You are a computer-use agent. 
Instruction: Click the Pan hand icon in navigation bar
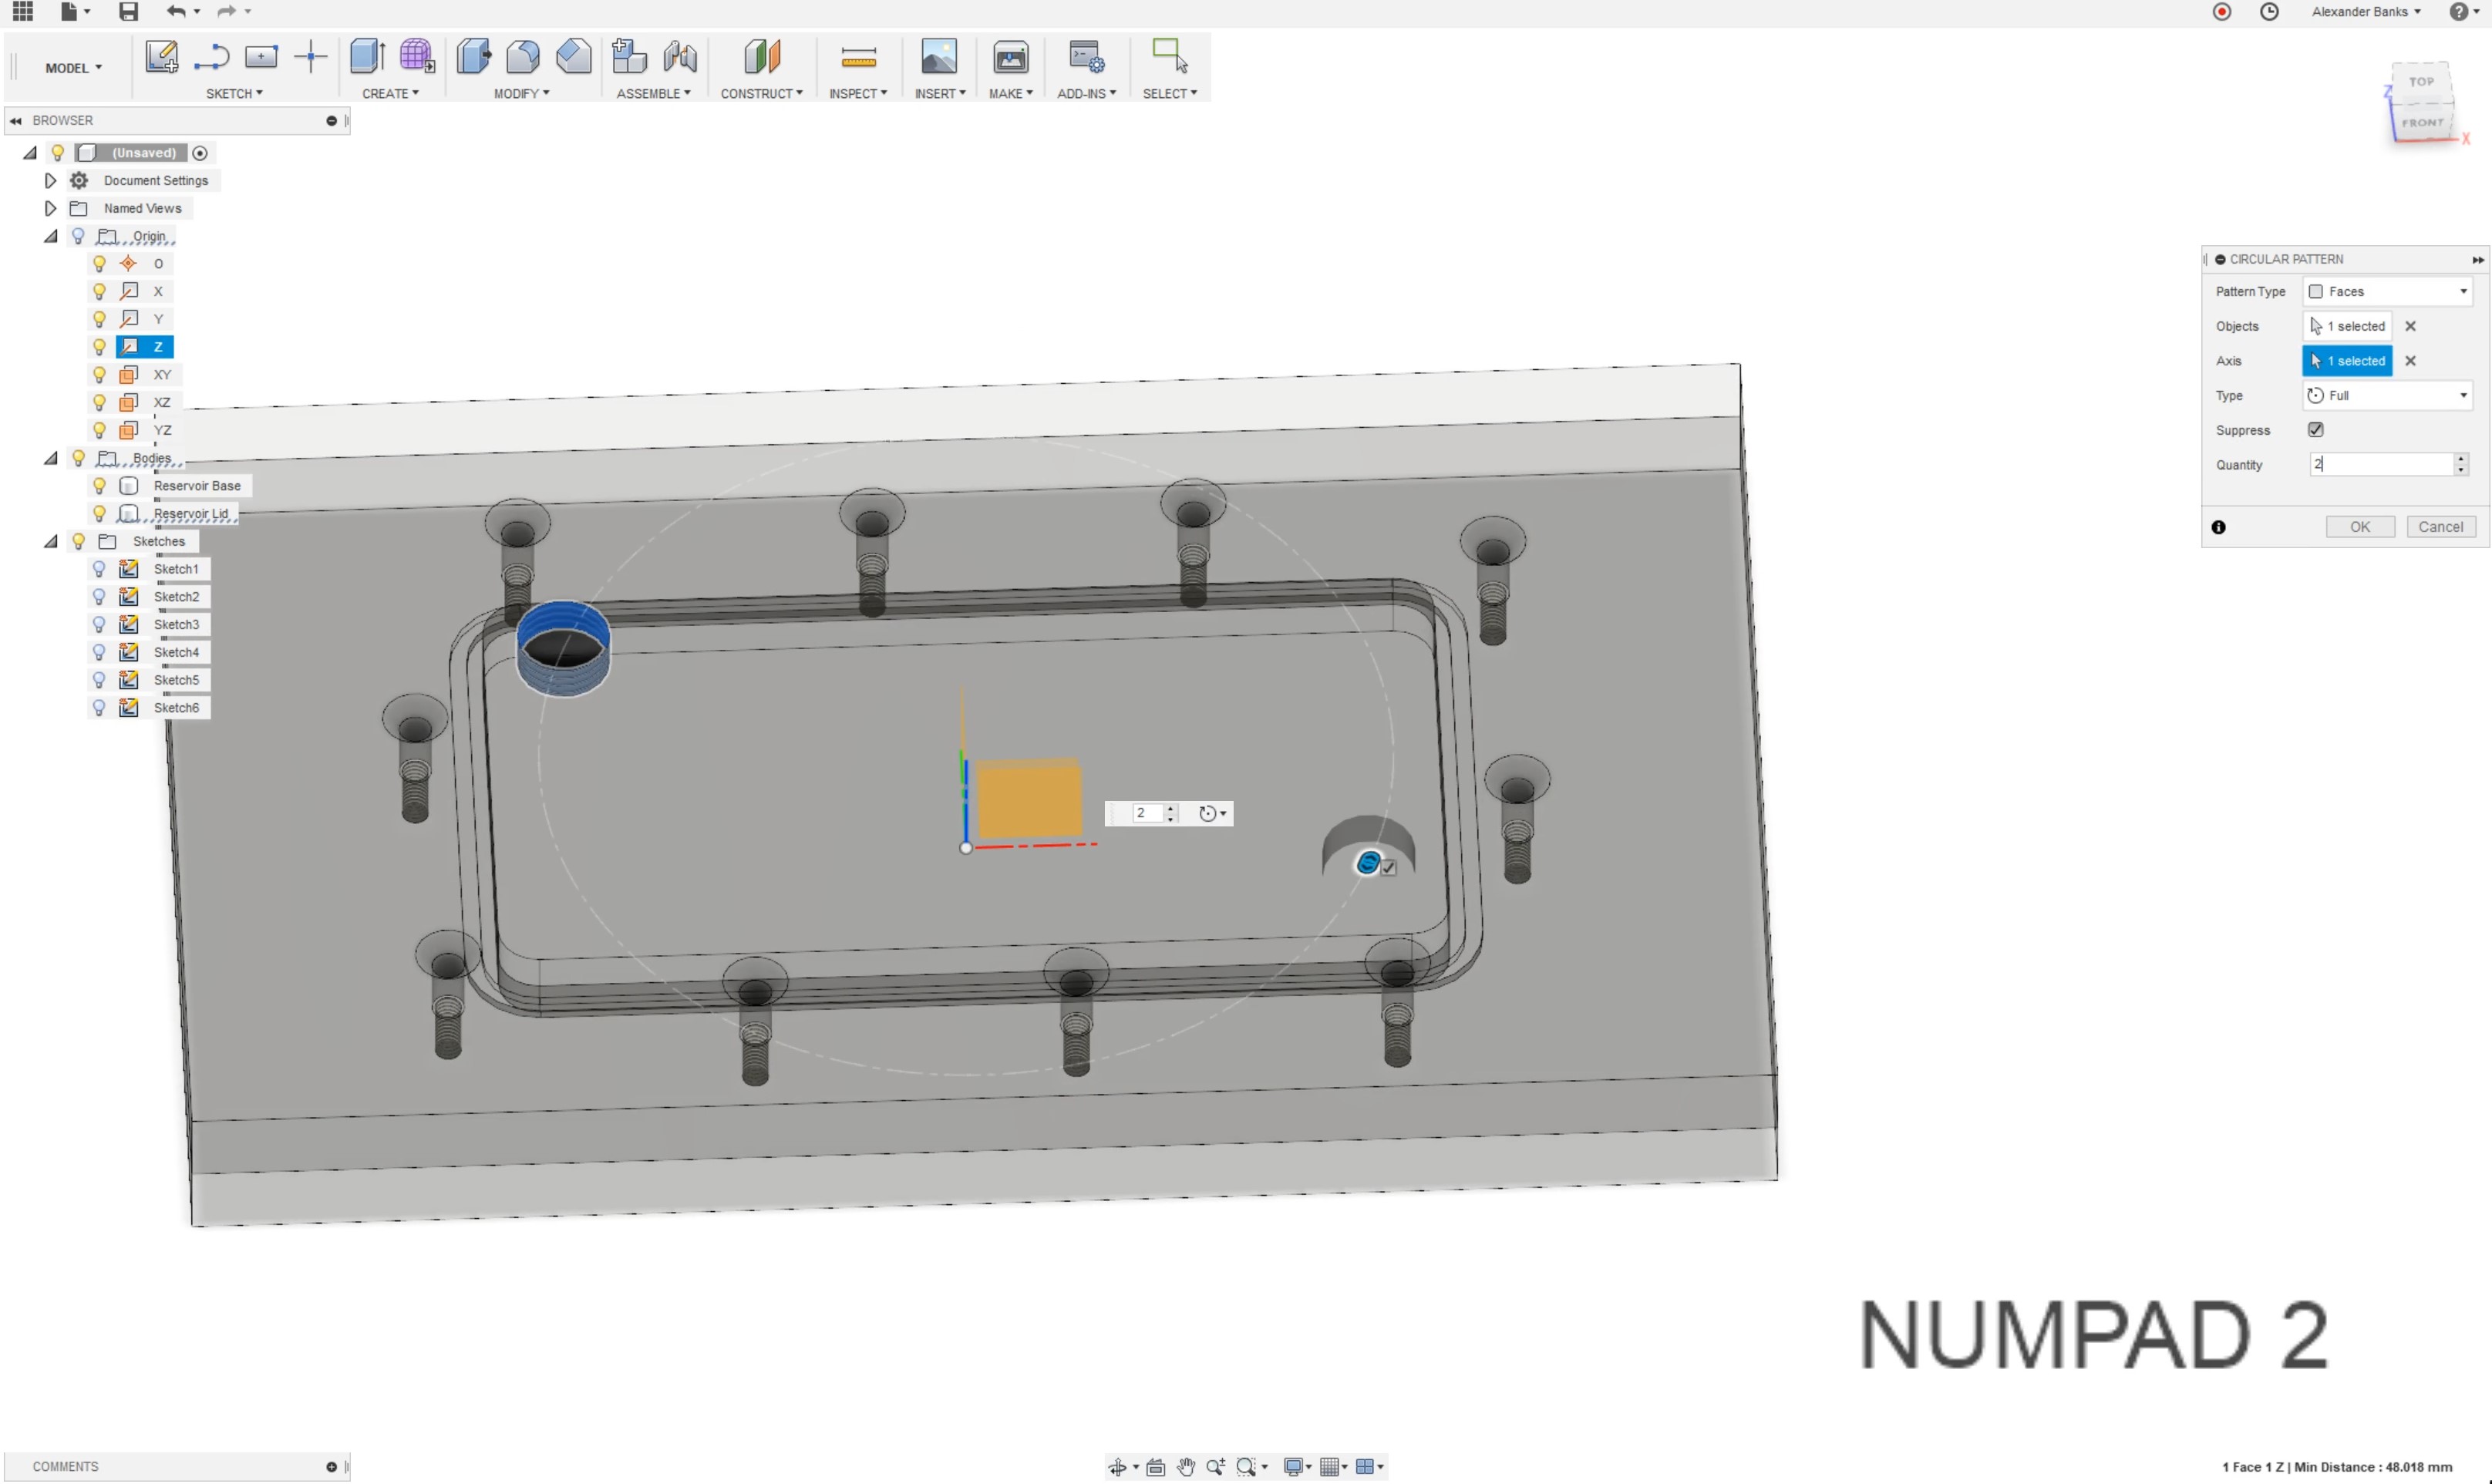(1185, 1466)
